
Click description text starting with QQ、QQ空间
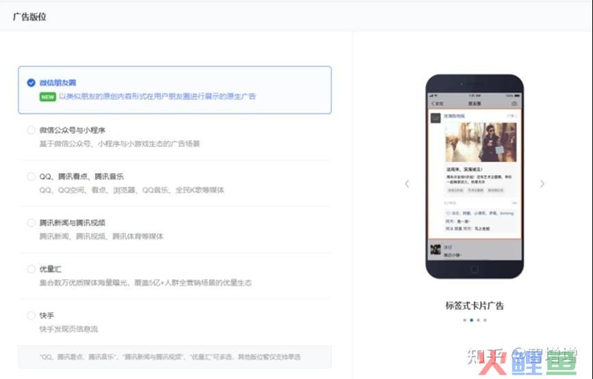(x=131, y=189)
